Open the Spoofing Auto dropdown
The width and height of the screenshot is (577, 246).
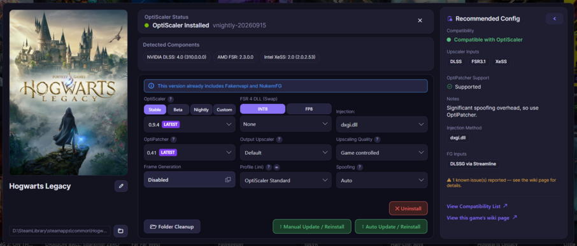pos(382,180)
